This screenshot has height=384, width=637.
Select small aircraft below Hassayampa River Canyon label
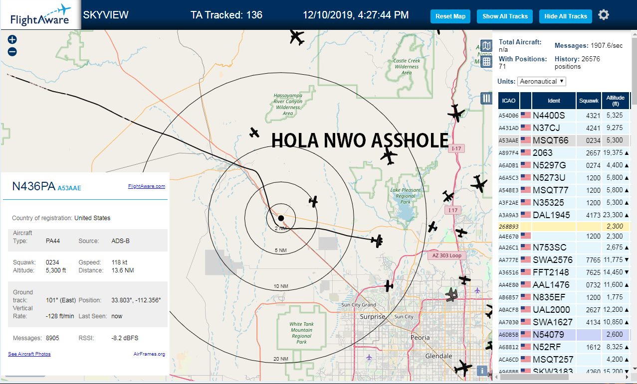point(254,132)
